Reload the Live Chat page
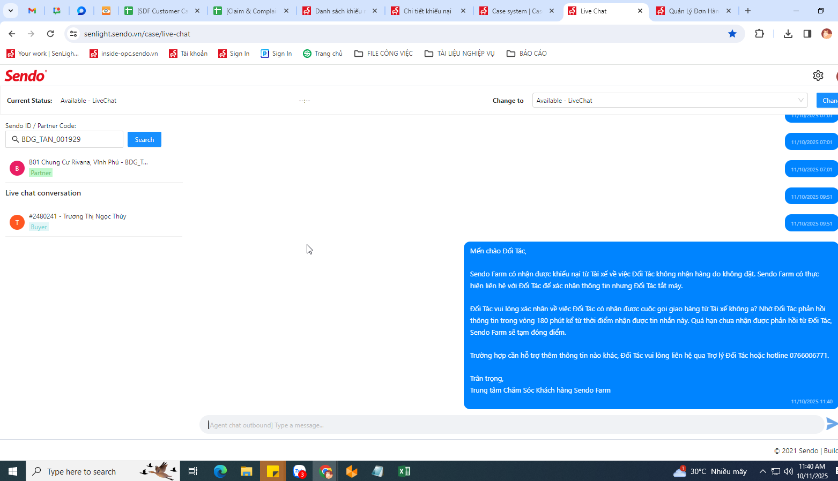The height and width of the screenshot is (481, 838). pos(50,34)
